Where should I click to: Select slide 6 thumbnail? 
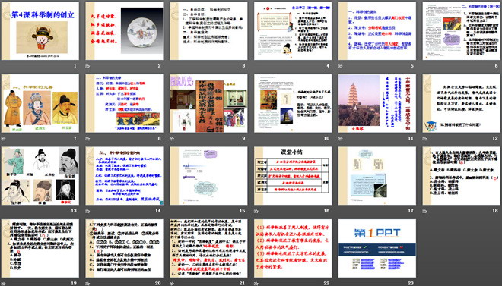pos(462,30)
